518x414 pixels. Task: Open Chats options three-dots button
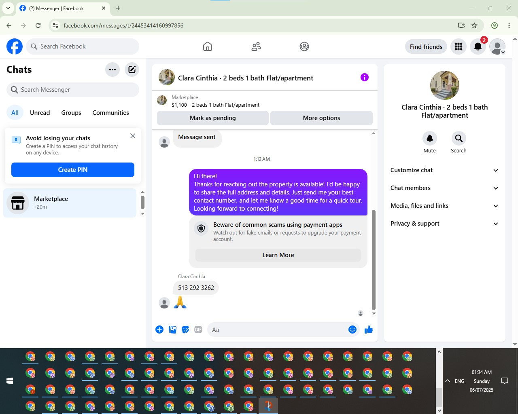click(x=113, y=70)
